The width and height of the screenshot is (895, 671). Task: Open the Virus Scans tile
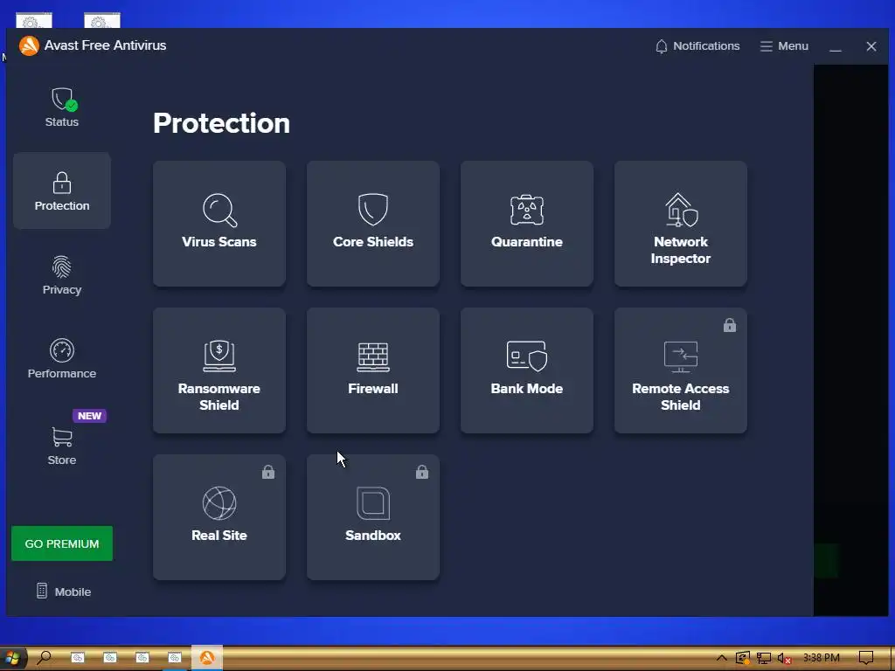click(219, 224)
